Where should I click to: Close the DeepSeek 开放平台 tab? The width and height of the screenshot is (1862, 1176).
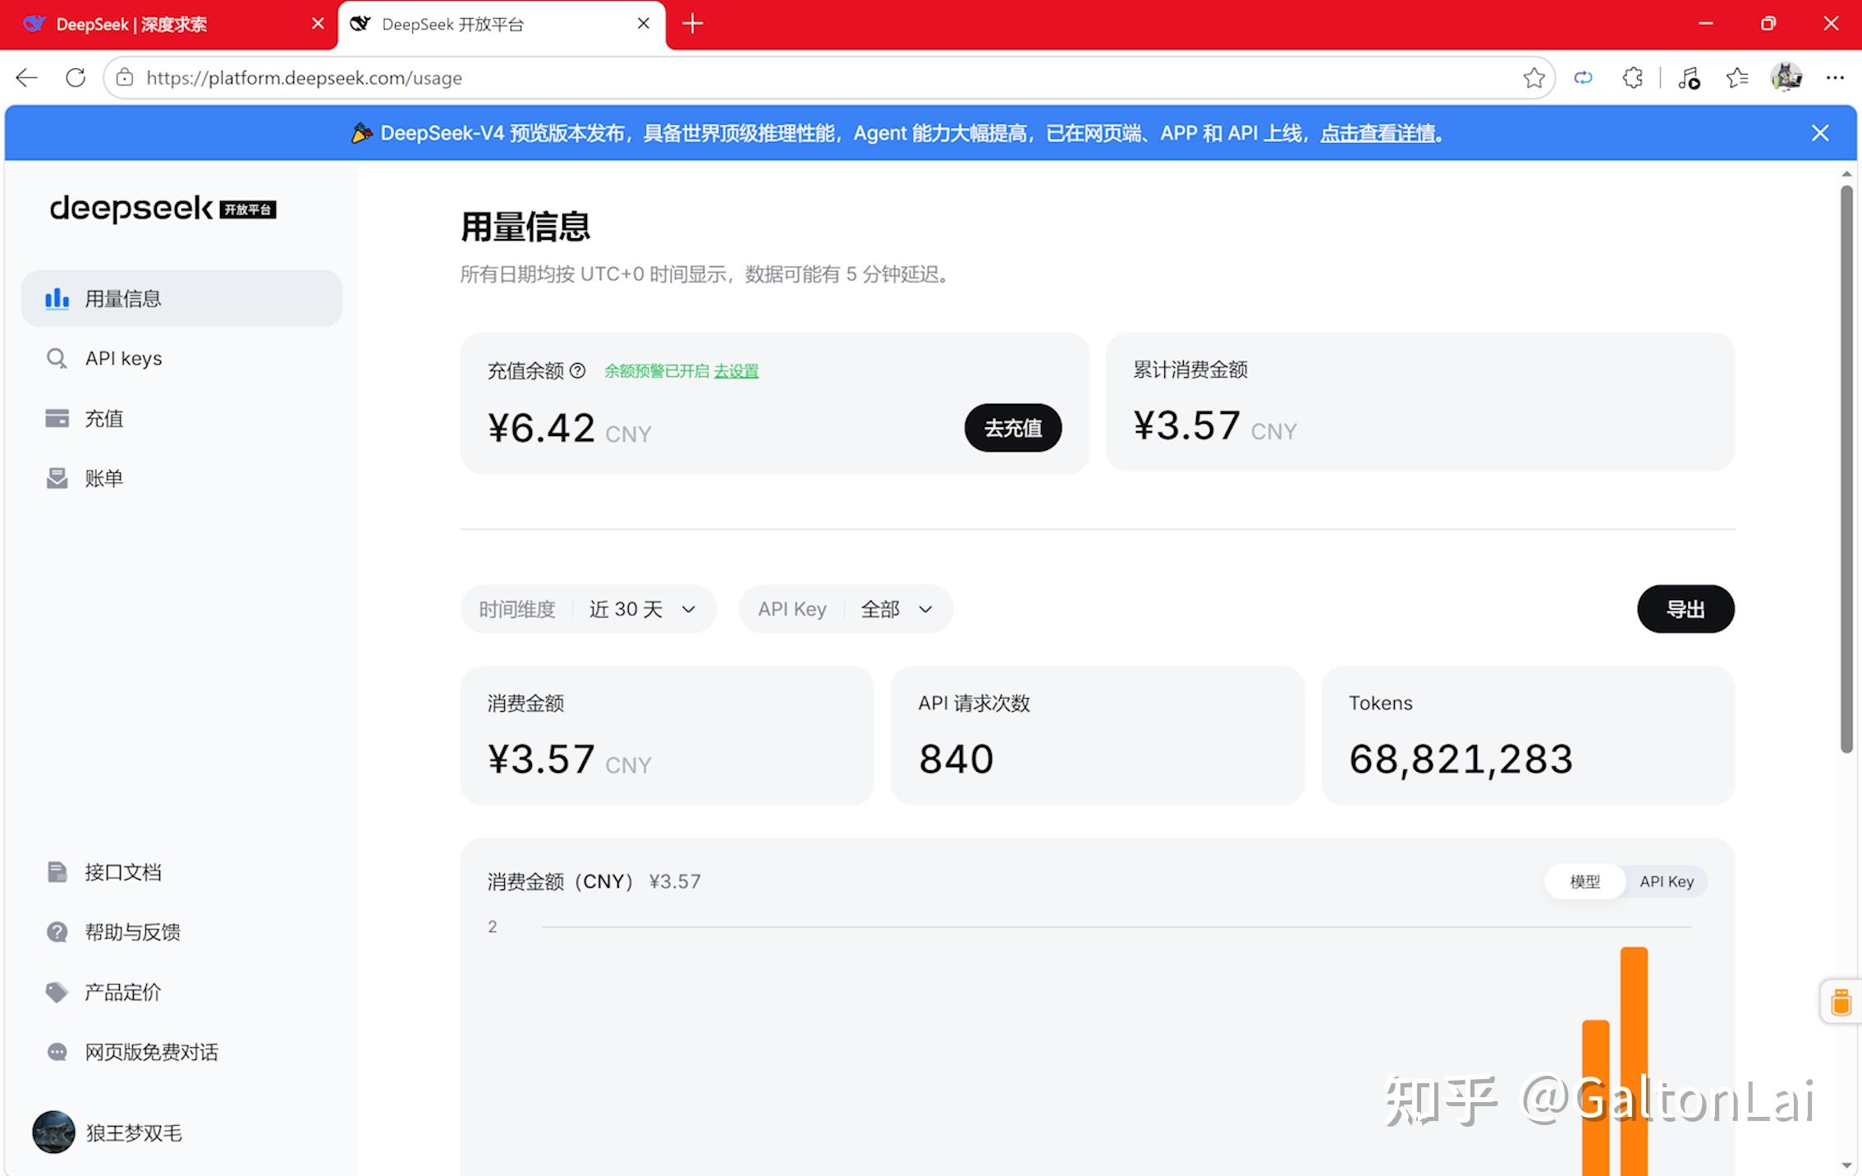(x=644, y=24)
